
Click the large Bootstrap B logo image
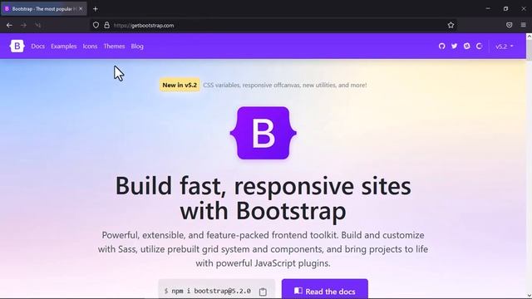[x=263, y=133]
